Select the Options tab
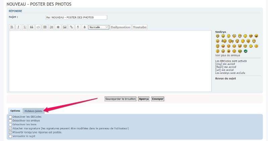The height and width of the screenshot is (141, 268). pos(15,111)
